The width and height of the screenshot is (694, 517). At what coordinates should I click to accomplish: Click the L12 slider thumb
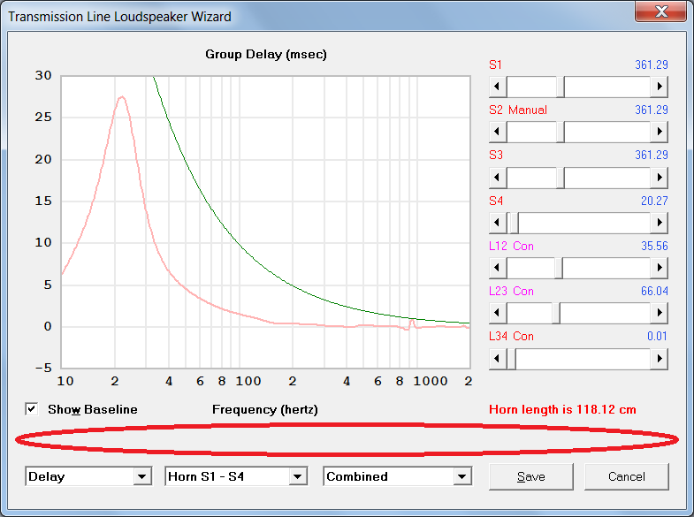pyautogui.click(x=559, y=268)
